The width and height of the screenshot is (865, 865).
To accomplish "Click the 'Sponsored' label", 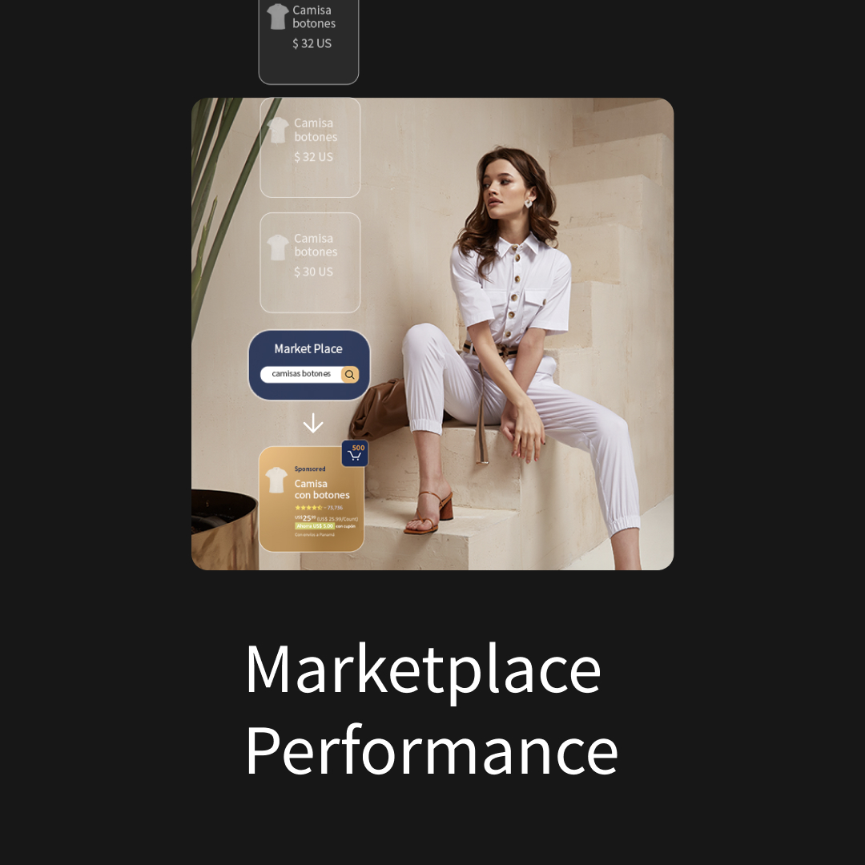I will pyautogui.click(x=309, y=469).
